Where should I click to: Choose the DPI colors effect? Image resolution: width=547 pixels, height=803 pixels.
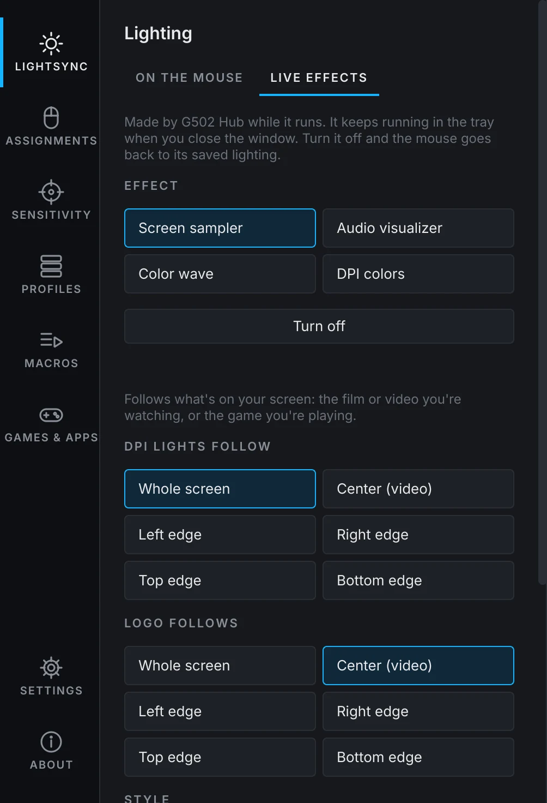click(x=418, y=274)
